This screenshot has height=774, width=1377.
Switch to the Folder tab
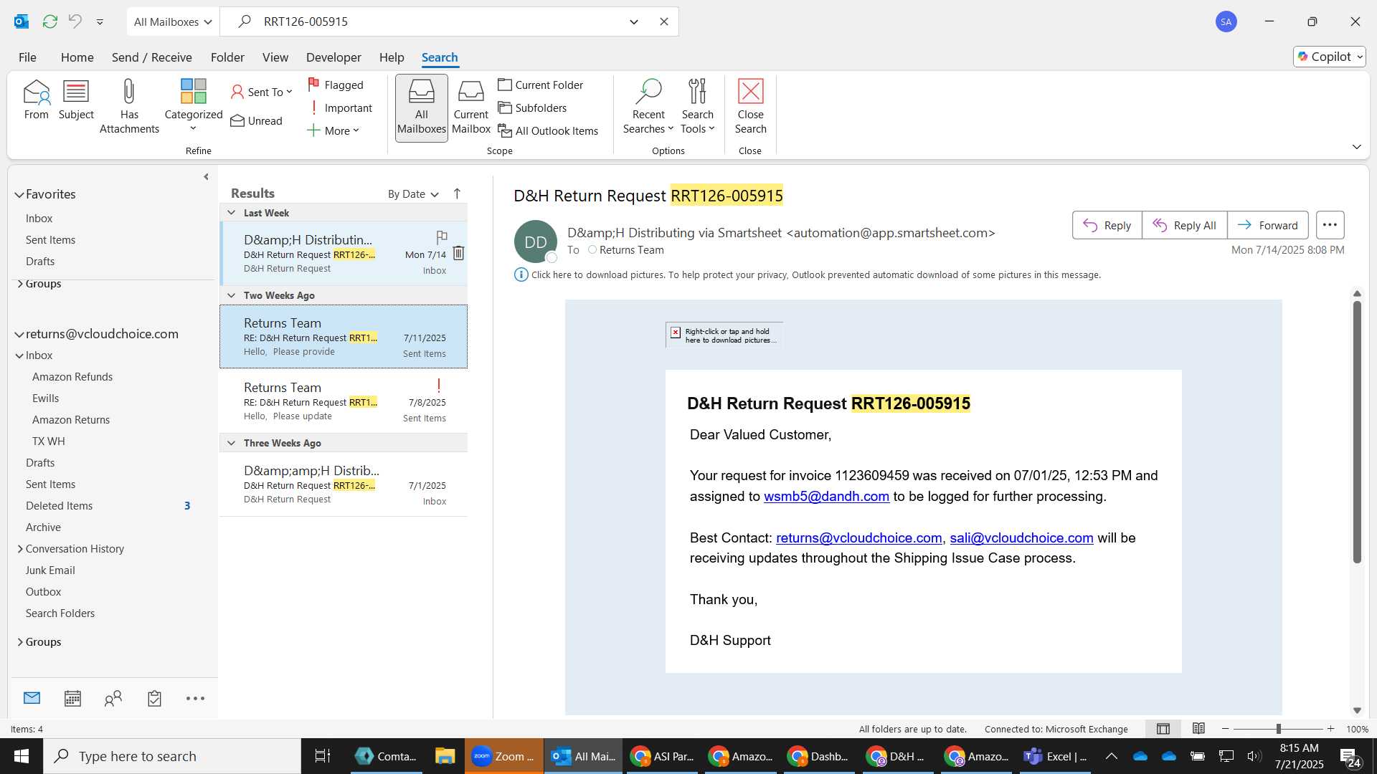pos(227,57)
